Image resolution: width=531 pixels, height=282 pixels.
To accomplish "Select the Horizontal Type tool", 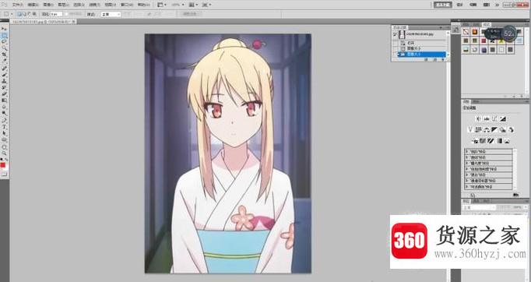I will tap(5, 127).
